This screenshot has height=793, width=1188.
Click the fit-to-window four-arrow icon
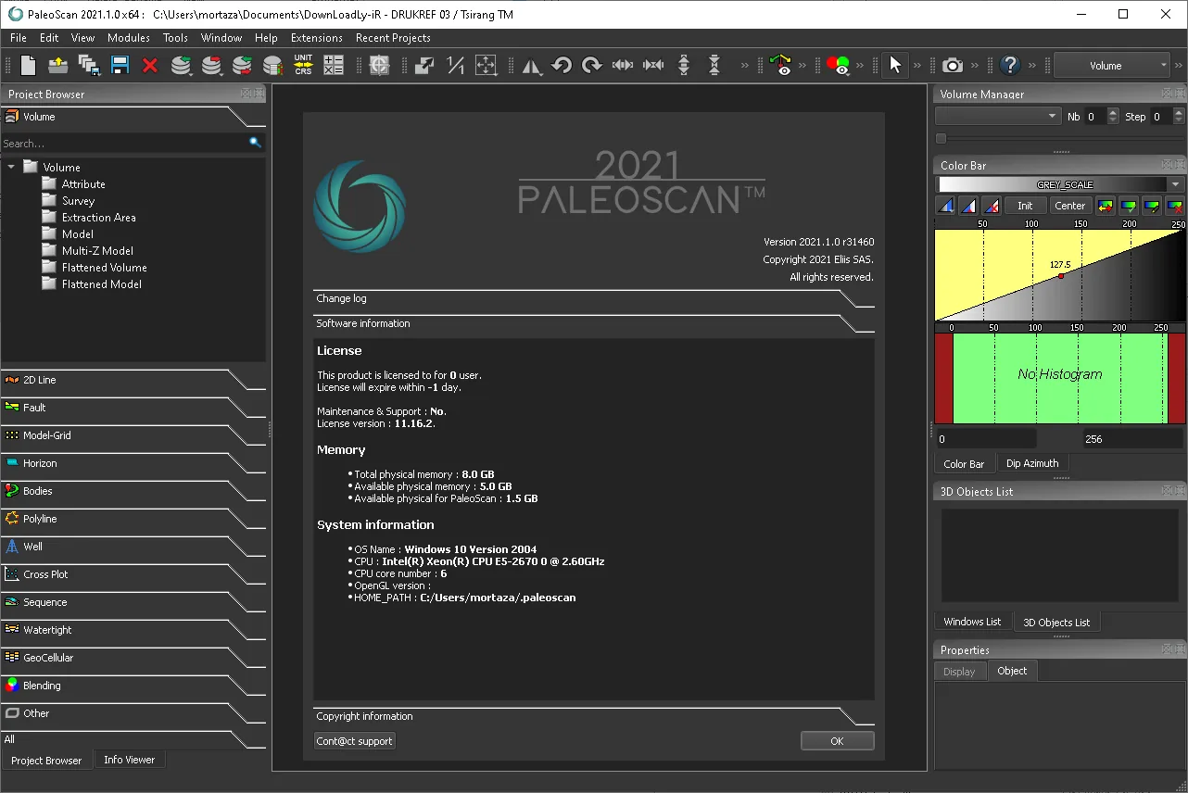pos(486,65)
